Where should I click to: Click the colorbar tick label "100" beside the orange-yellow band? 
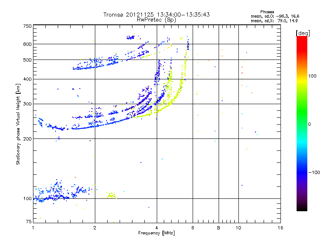pos(312,76)
